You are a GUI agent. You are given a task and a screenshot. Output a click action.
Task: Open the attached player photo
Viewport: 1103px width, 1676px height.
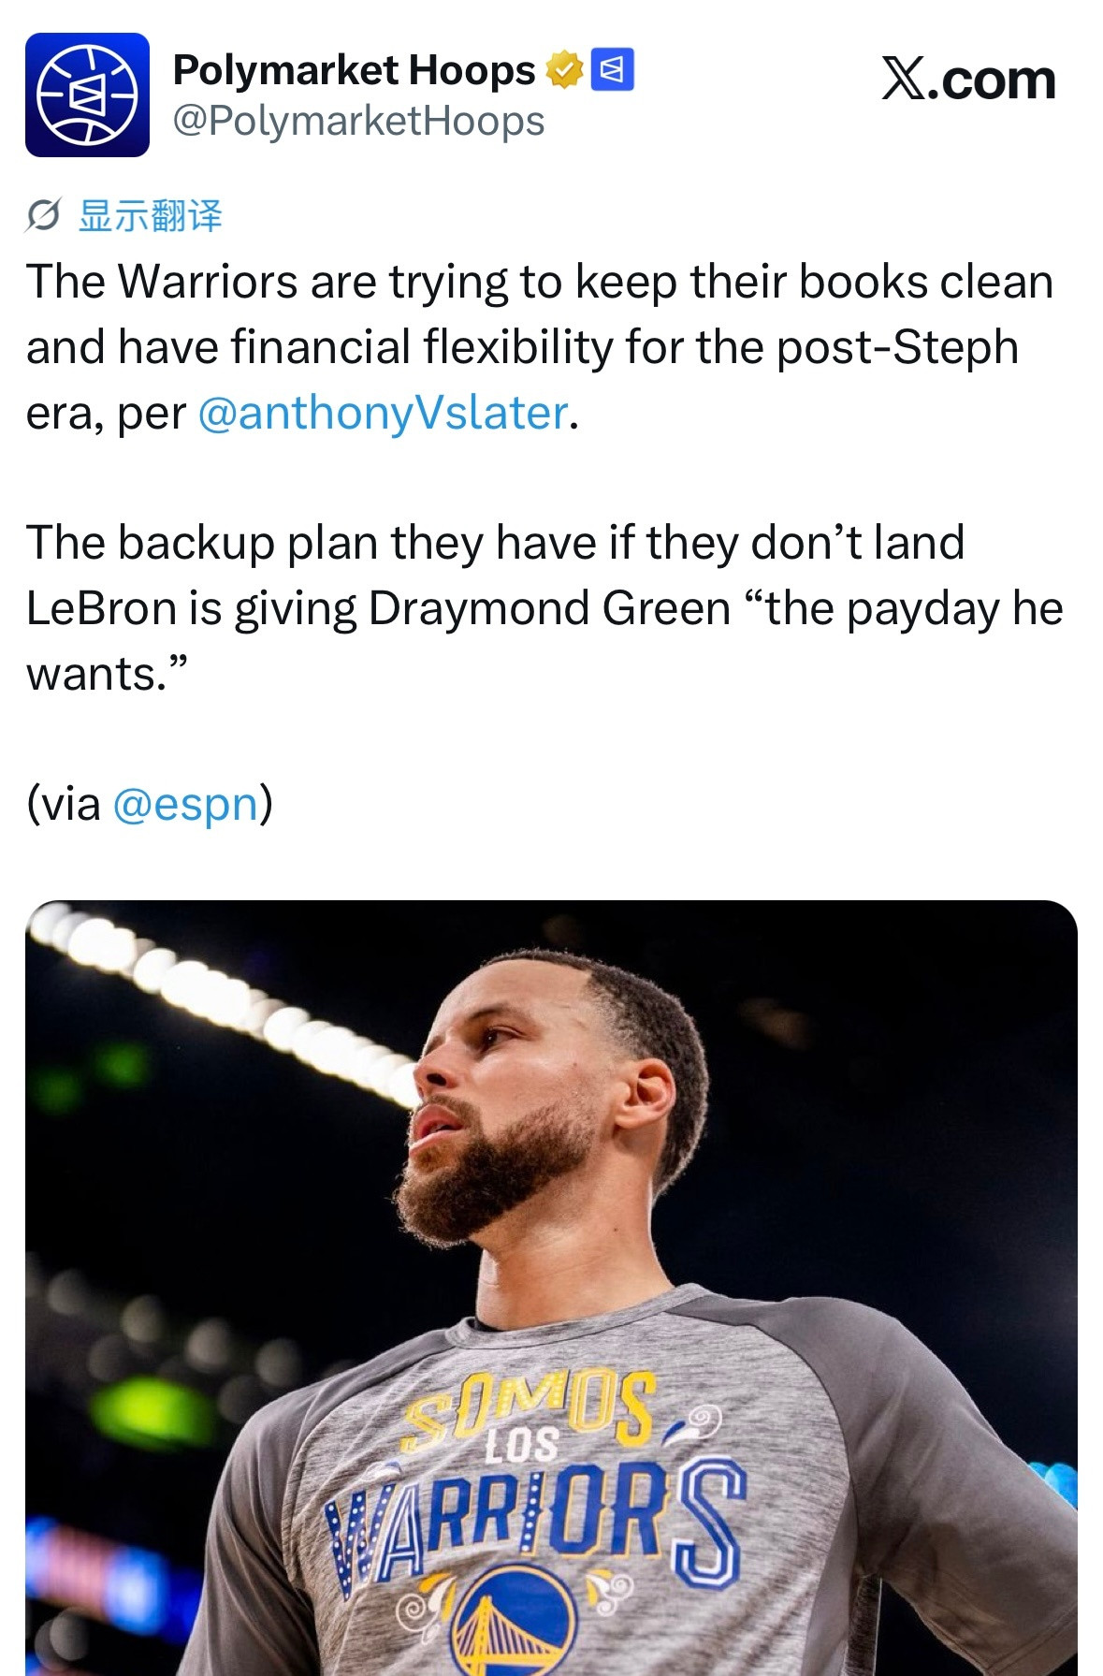pos(551,1288)
